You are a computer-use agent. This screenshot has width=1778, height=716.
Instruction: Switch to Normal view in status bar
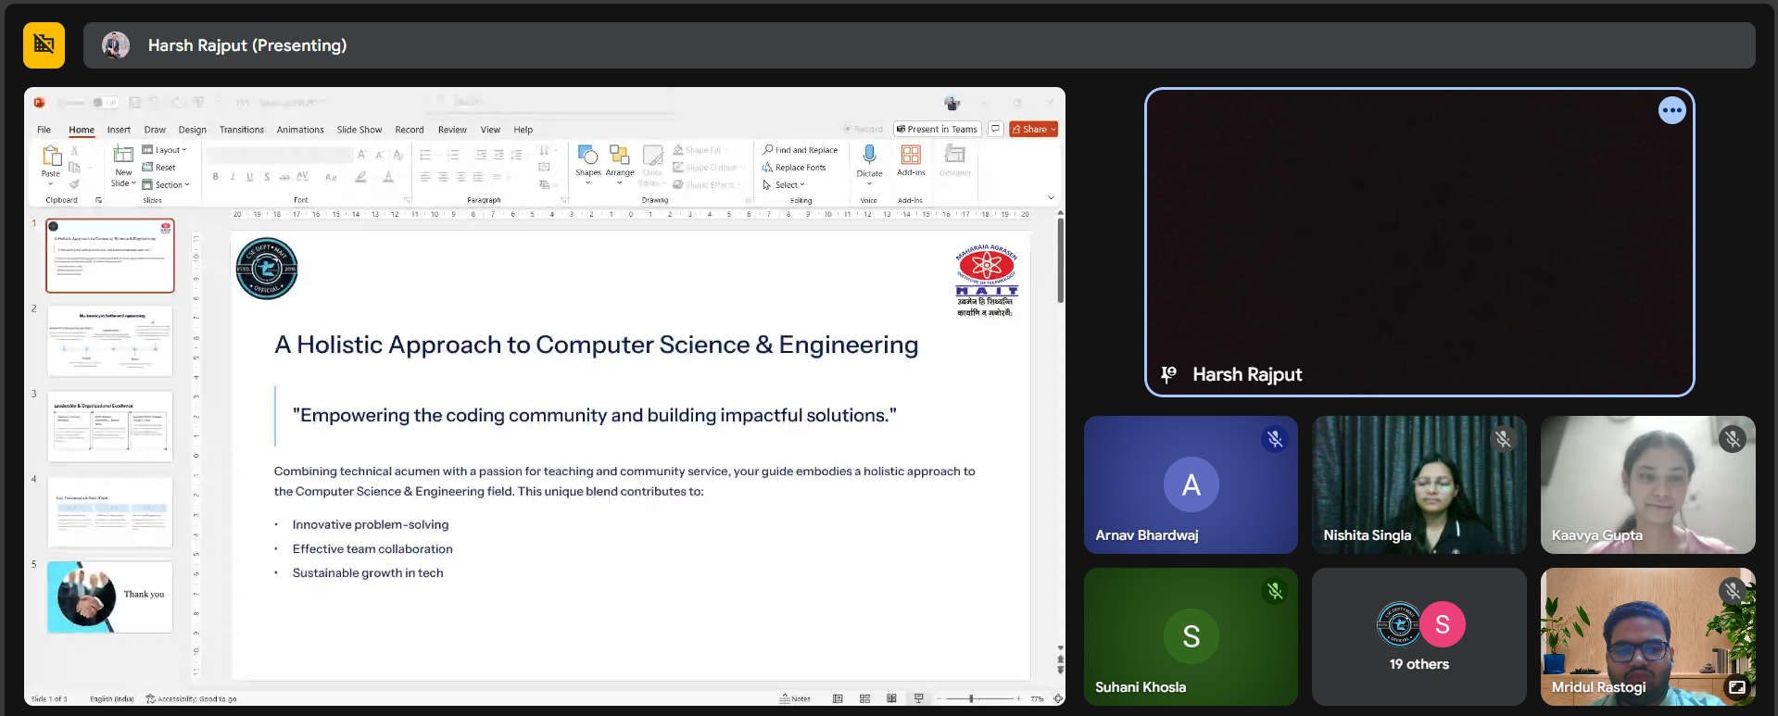coord(838,698)
